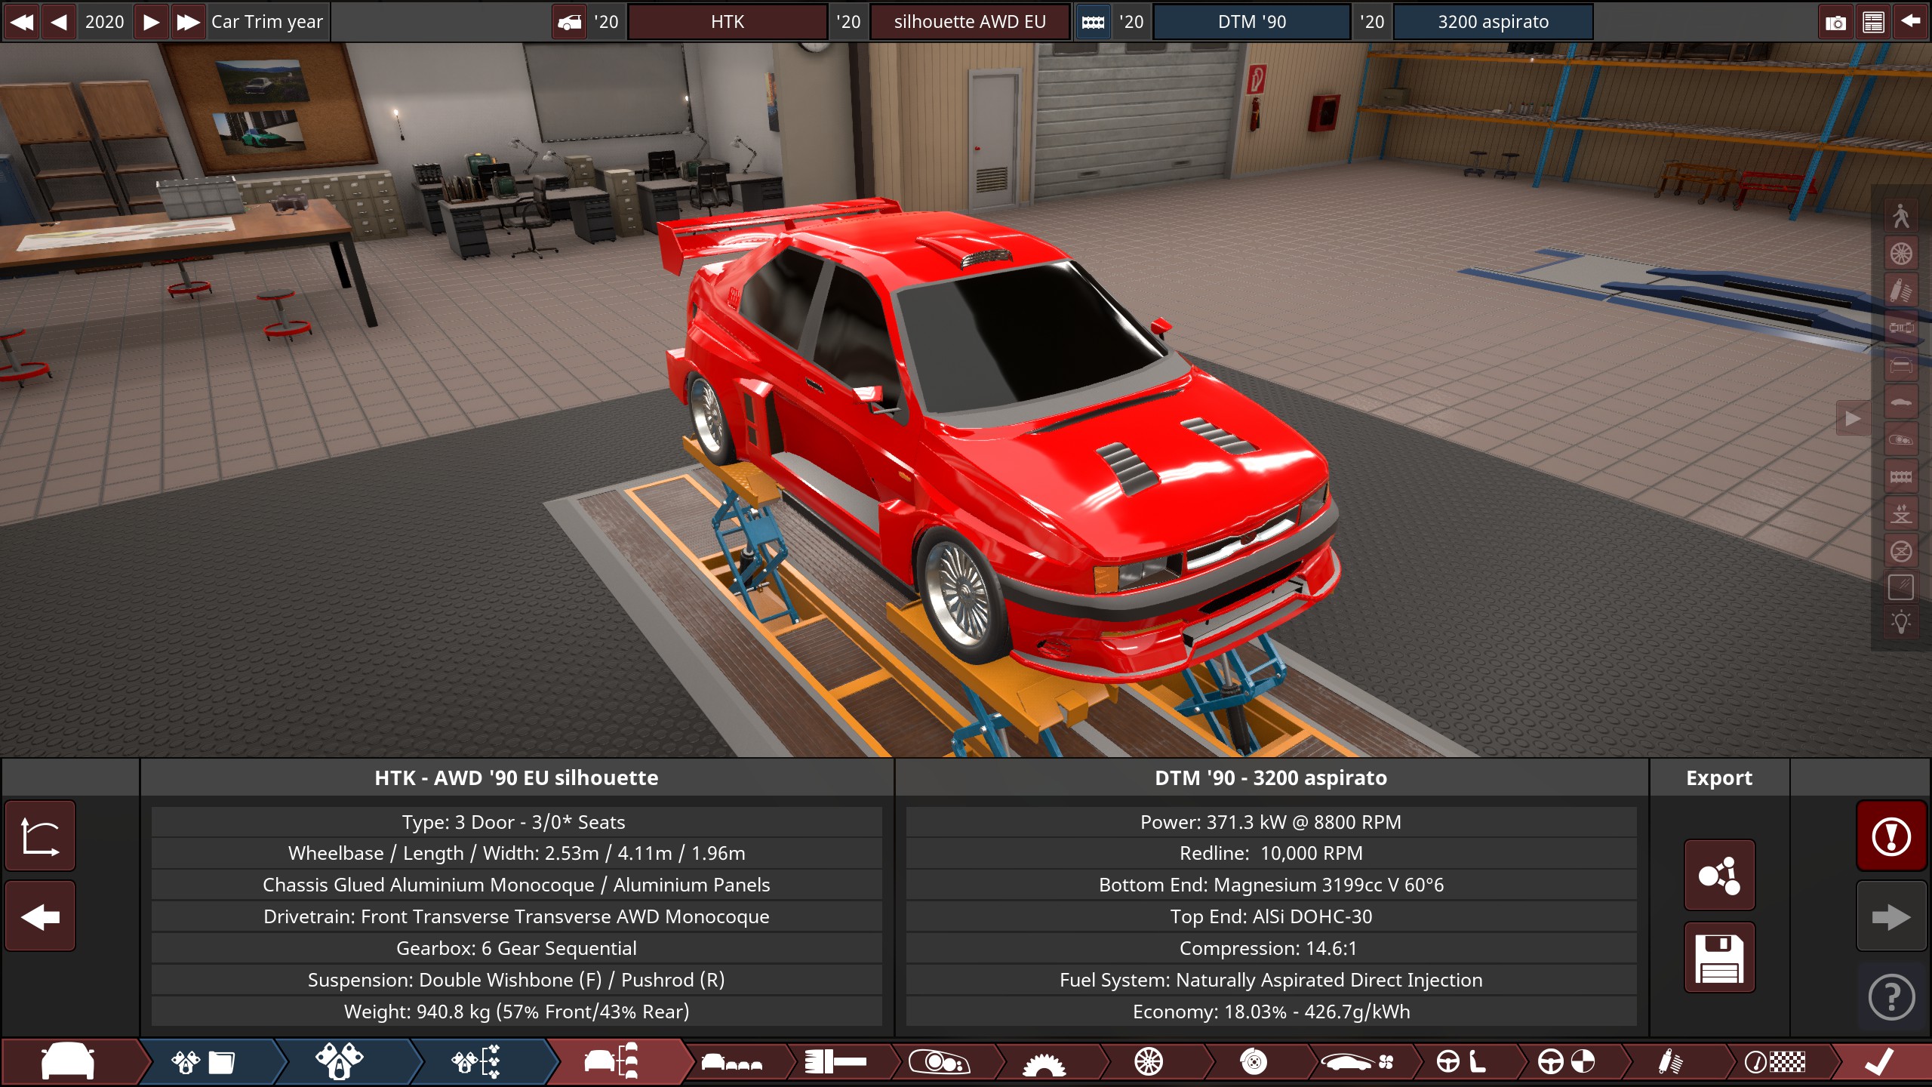
Task: Open photo mode camera icon
Action: pos(1835,22)
